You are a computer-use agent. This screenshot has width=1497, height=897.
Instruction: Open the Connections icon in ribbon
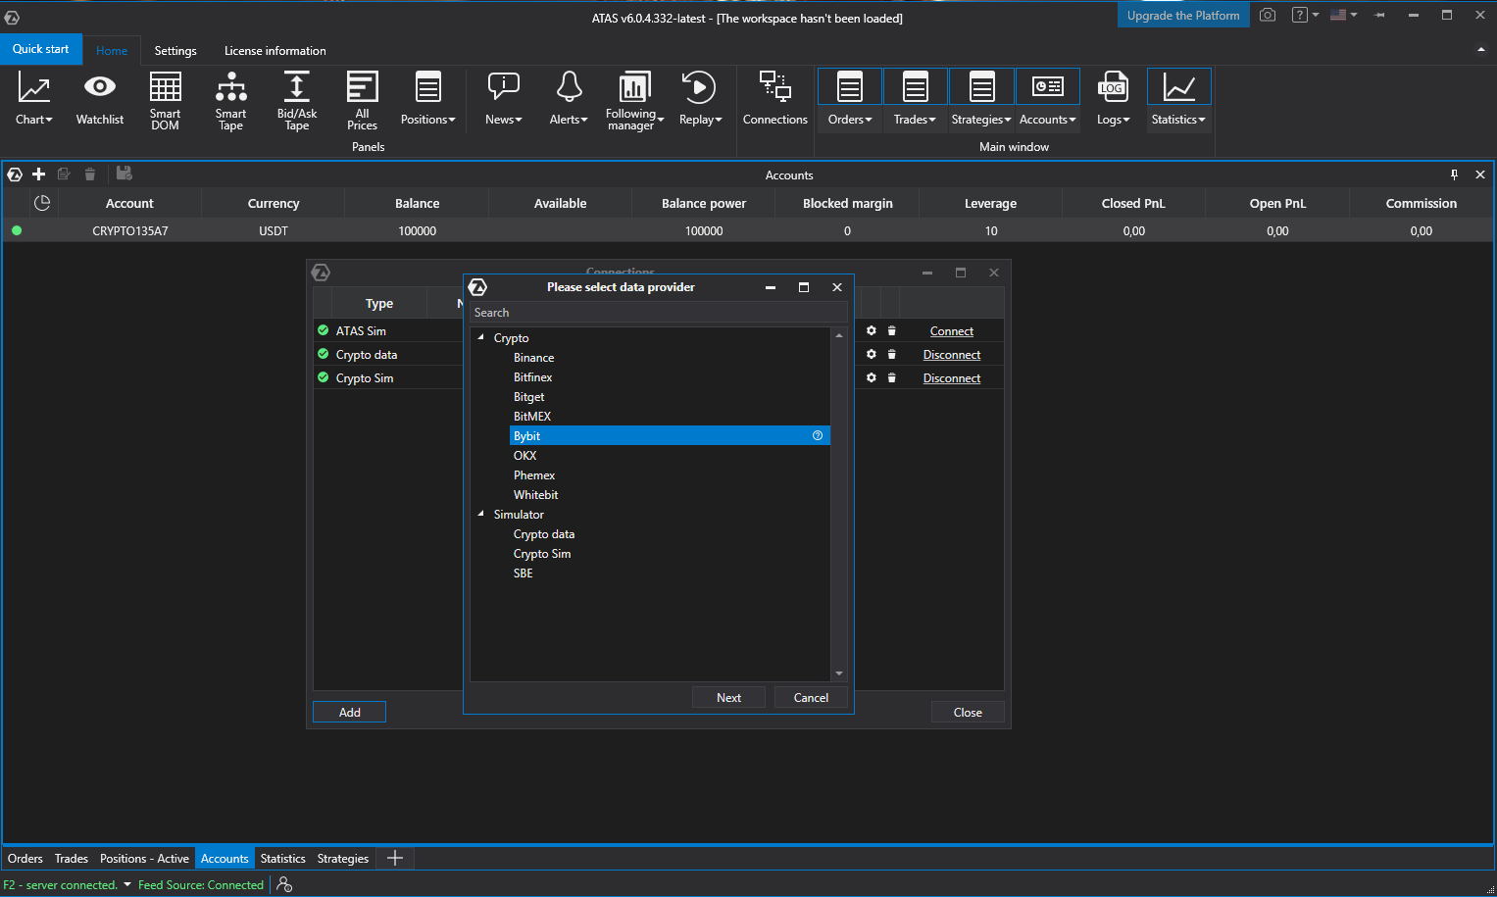[x=775, y=86]
